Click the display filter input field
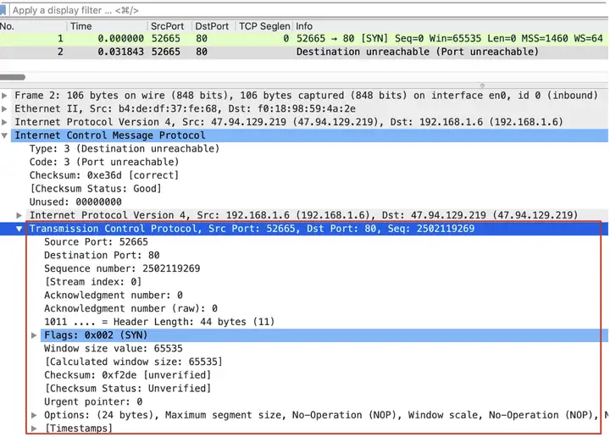The height and width of the screenshot is (437, 610). tap(309, 10)
